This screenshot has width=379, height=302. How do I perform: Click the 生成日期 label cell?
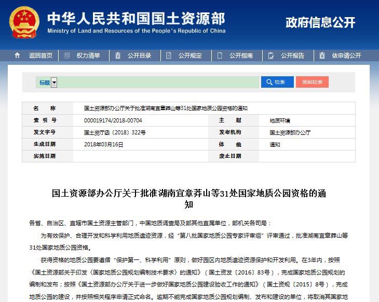[47, 144]
